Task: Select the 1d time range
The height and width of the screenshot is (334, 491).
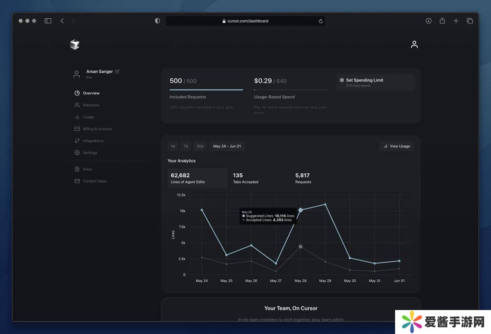Action: click(x=173, y=146)
